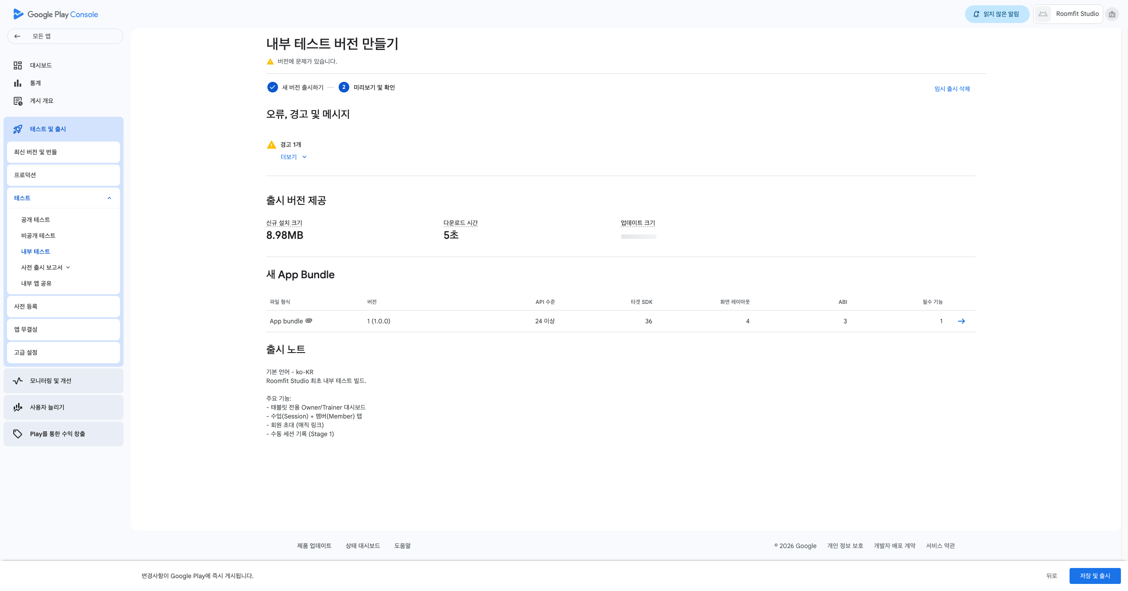Click the 모니터링 및 개선 pulse icon
1128x591 pixels.
(18, 381)
